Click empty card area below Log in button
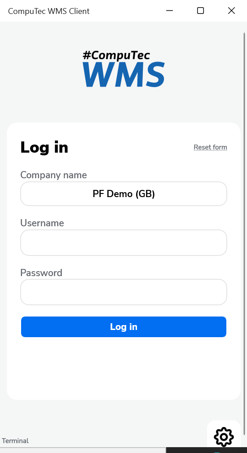The height and width of the screenshot is (453, 247). (123, 368)
